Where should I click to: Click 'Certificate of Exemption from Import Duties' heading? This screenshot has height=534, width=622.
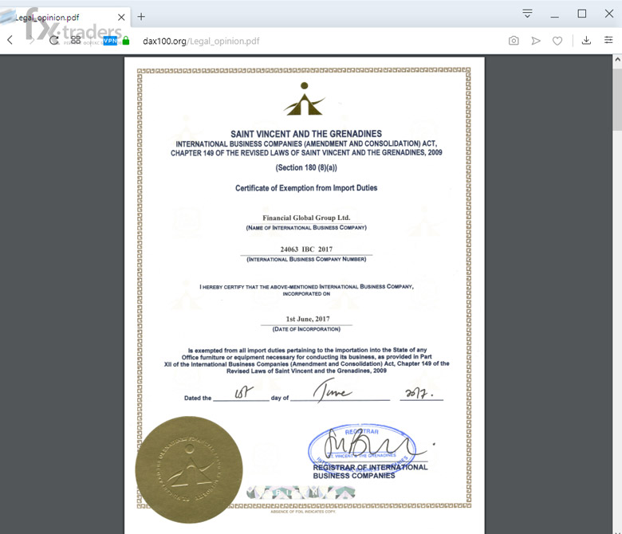(306, 188)
